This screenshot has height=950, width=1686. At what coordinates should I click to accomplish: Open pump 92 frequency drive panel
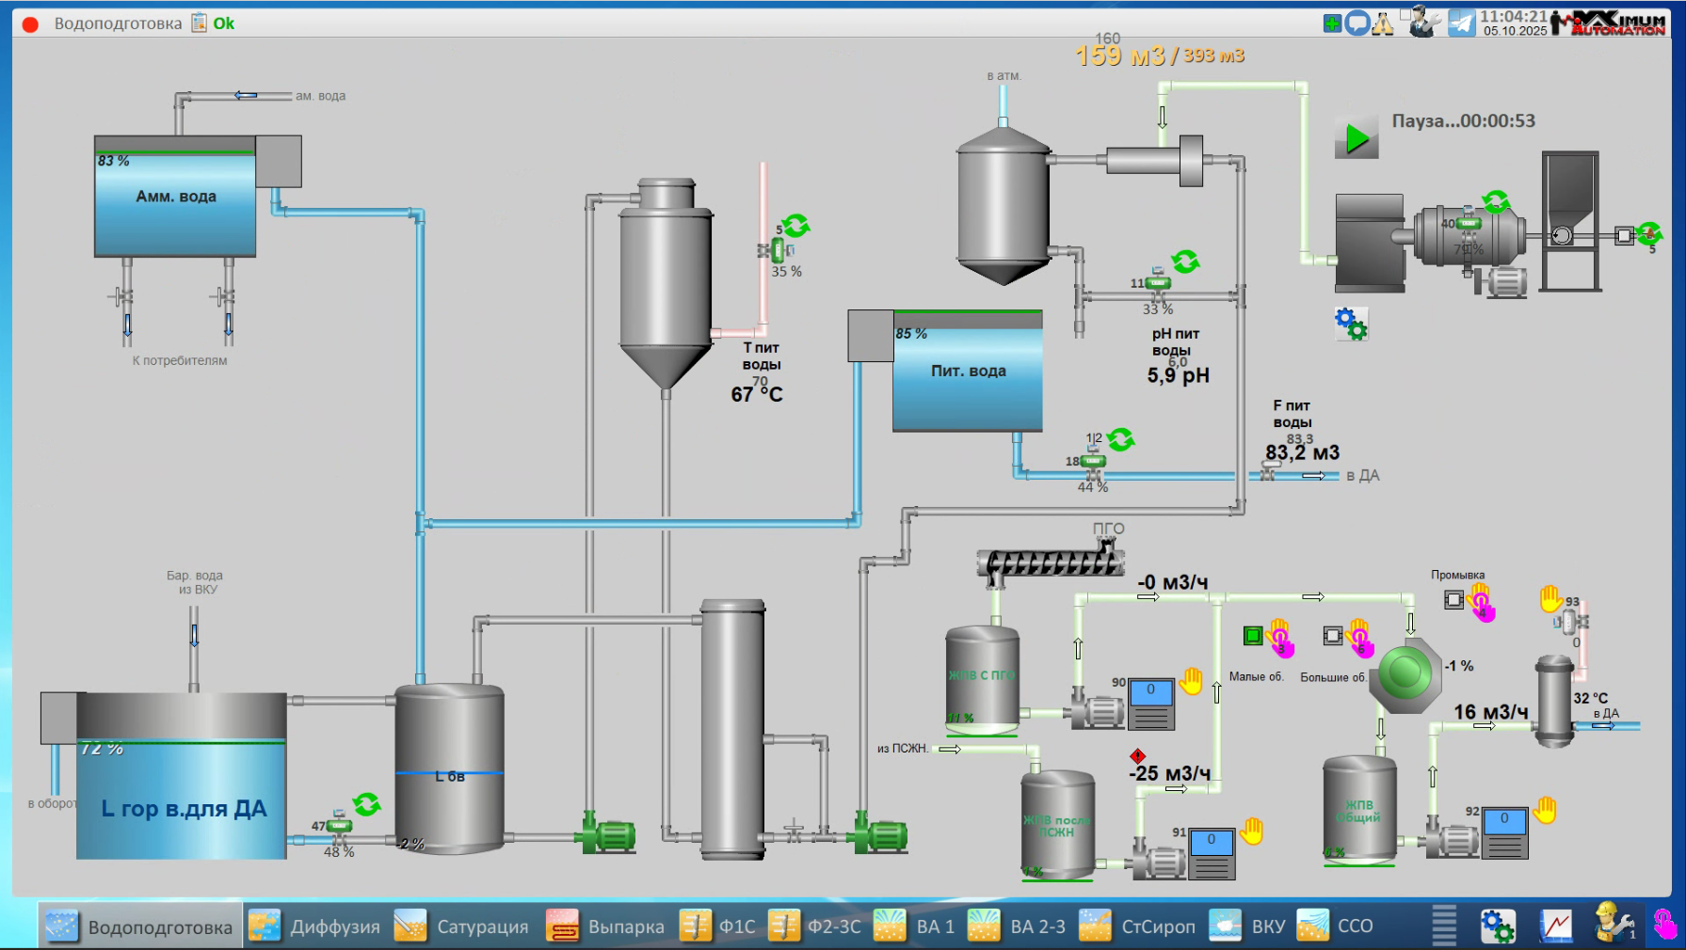[x=1504, y=832]
